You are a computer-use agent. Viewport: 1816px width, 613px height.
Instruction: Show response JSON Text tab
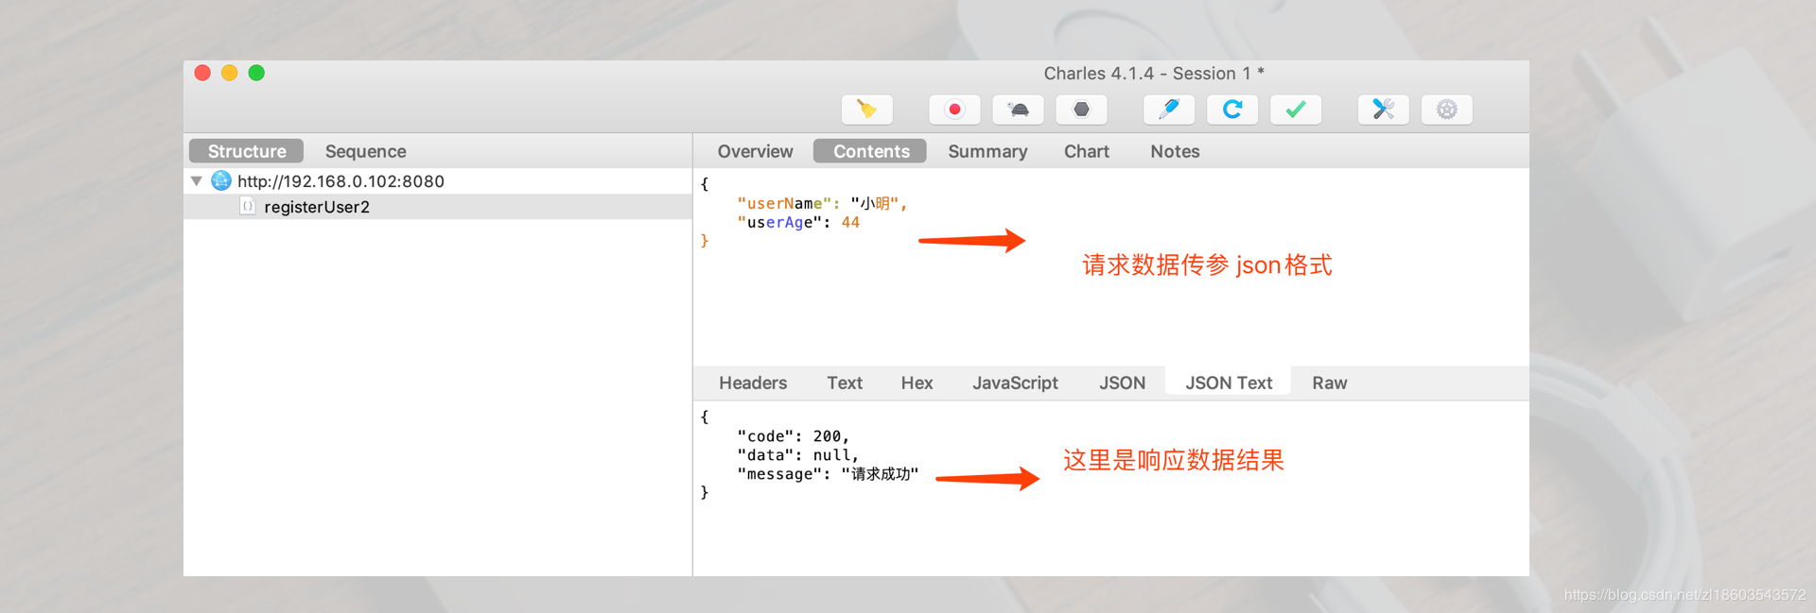pos(1229,383)
